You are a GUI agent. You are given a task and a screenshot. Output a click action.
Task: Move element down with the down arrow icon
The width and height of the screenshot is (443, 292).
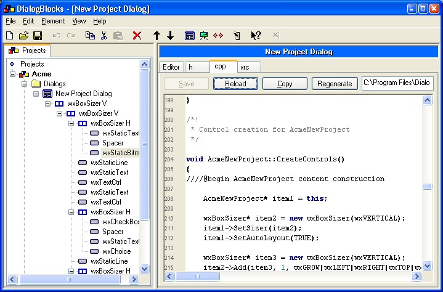point(171,36)
